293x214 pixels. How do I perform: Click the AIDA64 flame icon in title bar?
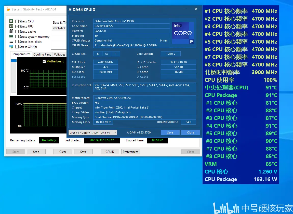(8, 9)
